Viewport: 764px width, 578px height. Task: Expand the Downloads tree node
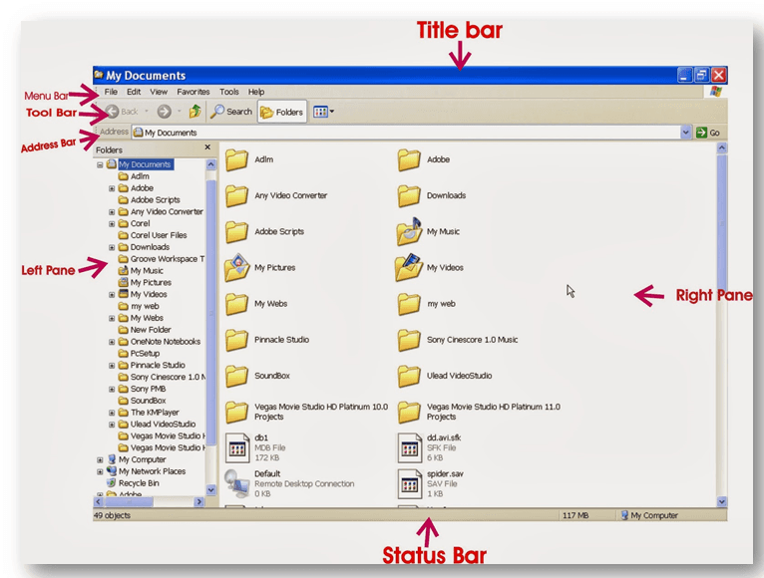112,247
